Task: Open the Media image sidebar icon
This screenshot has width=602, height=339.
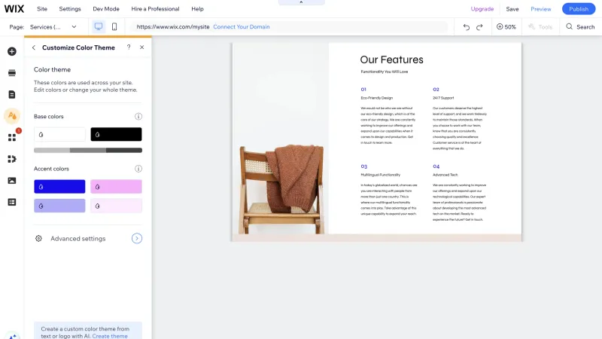Action: (x=12, y=180)
